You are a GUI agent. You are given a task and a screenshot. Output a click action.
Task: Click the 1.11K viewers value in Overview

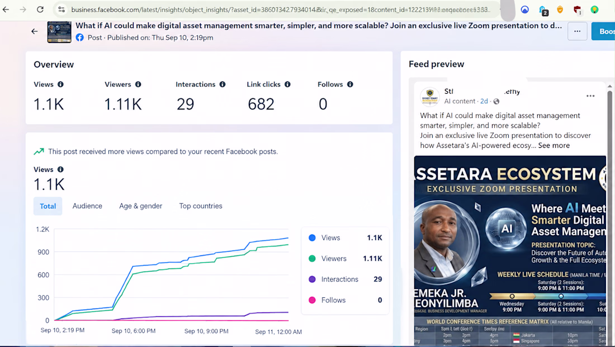[x=123, y=104]
